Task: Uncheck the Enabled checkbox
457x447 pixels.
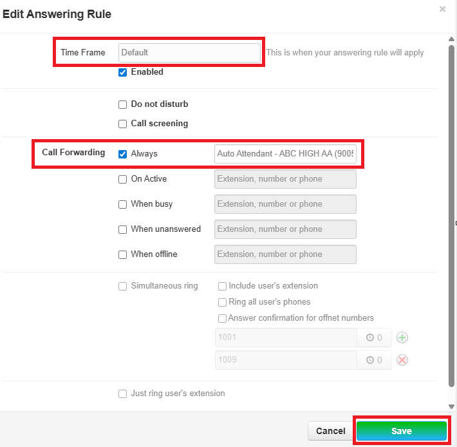Action: click(123, 72)
